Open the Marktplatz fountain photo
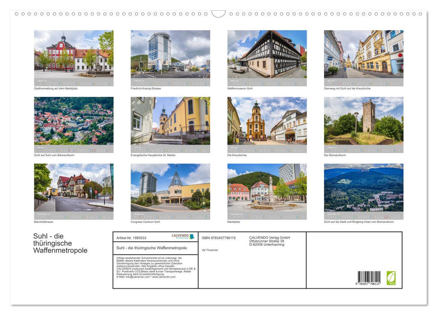This screenshot has height=315, width=437. pyautogui.click(x=267, y=190)
